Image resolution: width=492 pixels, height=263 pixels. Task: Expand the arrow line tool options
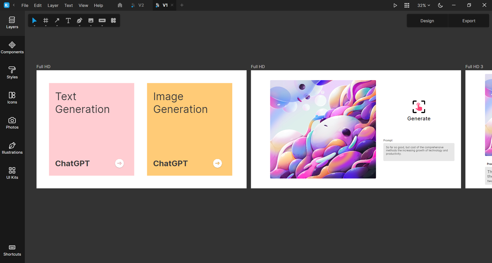click(57, 26)
